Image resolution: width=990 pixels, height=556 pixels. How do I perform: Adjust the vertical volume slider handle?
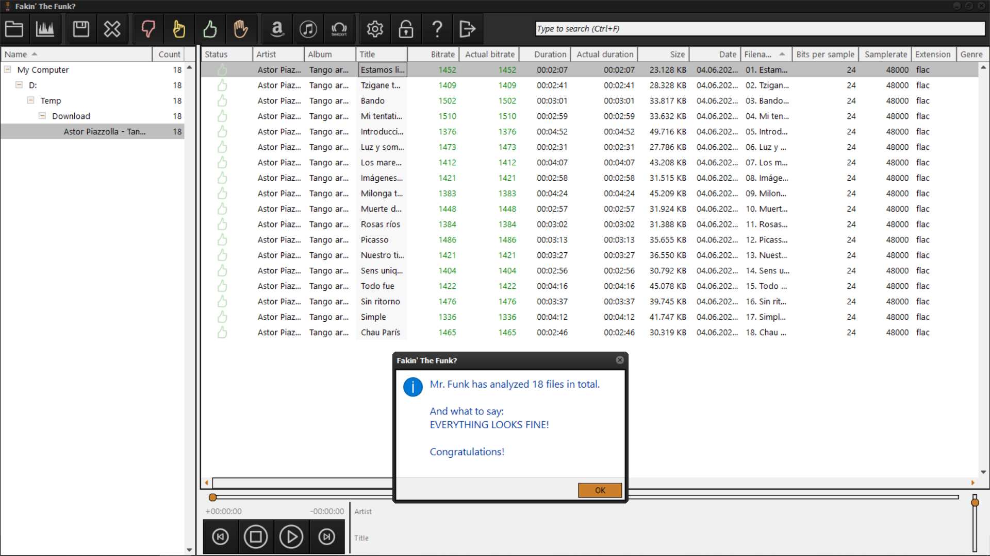975,502
